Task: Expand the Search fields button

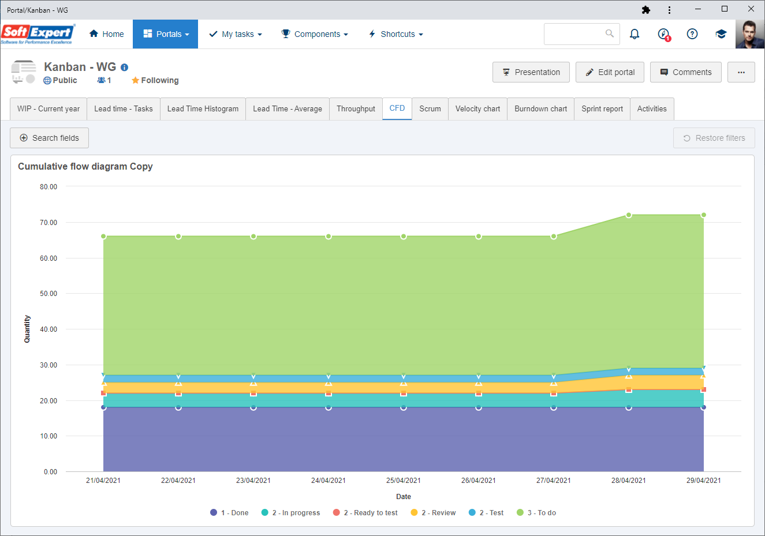Action: 49,138
